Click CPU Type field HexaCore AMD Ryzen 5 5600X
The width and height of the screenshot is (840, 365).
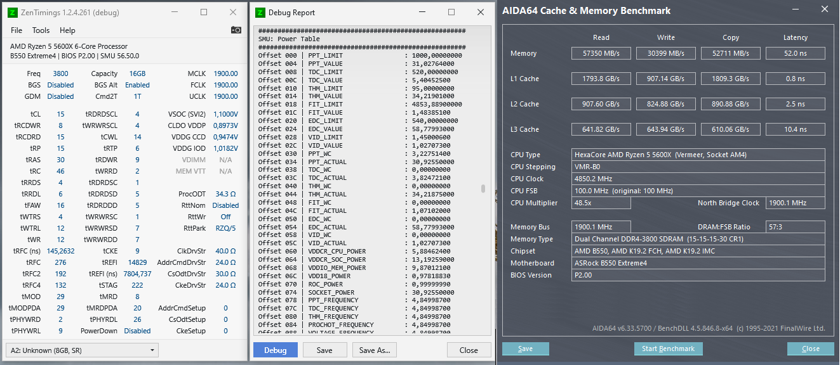[x=698, y=155]
